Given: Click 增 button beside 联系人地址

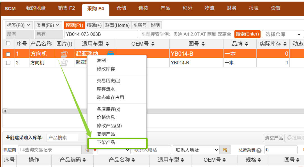Looking at the screenshot, I should (225, 150).
